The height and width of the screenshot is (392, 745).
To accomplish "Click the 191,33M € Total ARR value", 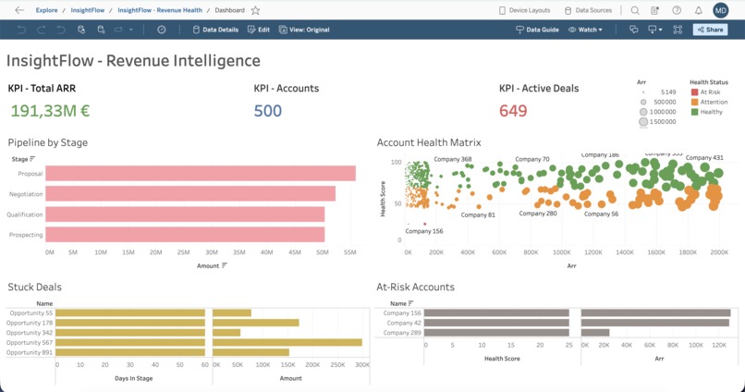I will click(50, 111).
